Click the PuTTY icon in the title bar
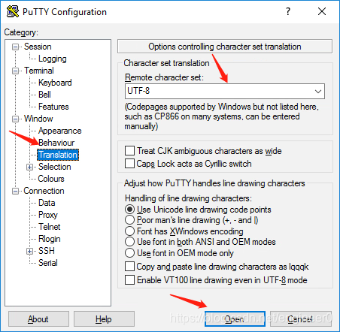This screenshot has height=332, width=340. click(x=13, y=11)
